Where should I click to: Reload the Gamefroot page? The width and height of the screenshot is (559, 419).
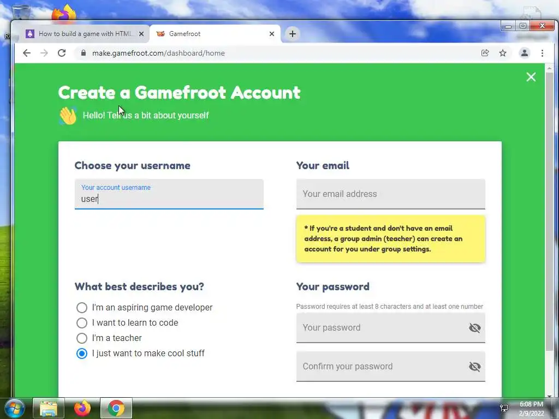pyautogui.click(x=62, y=53)
